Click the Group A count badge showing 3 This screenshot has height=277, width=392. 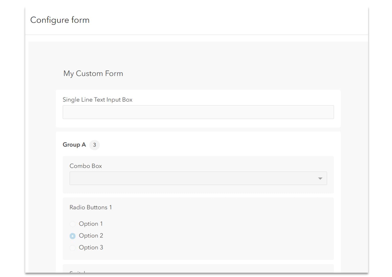coord(95,145)
